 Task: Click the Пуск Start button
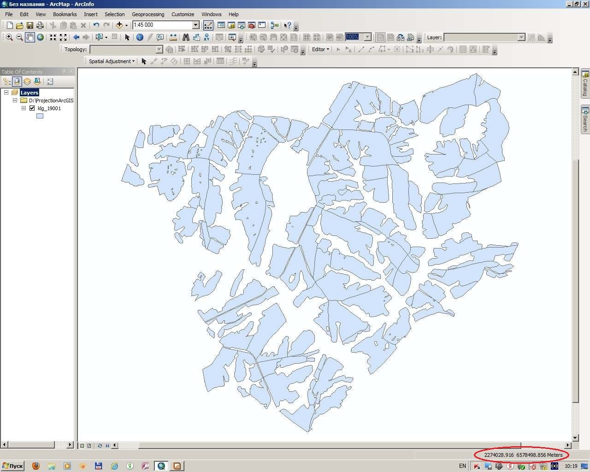(x=12, y=466)
